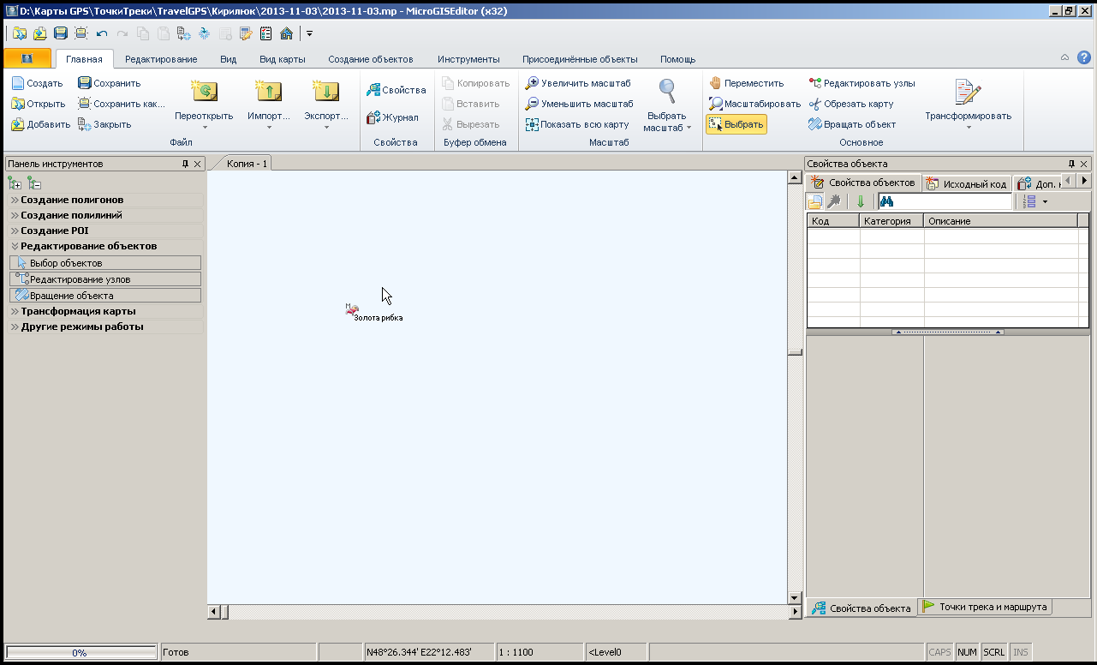The height and width of the screenshot is (665, 1097).
Task: Select the Переместить hand tool
Action: coord(746,83)
